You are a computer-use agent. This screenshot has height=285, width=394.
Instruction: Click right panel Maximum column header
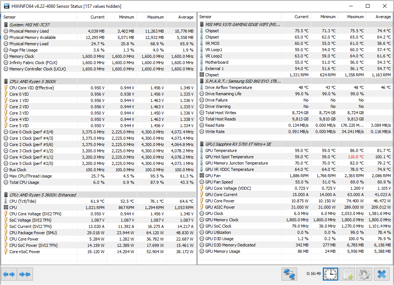point(352,17)
